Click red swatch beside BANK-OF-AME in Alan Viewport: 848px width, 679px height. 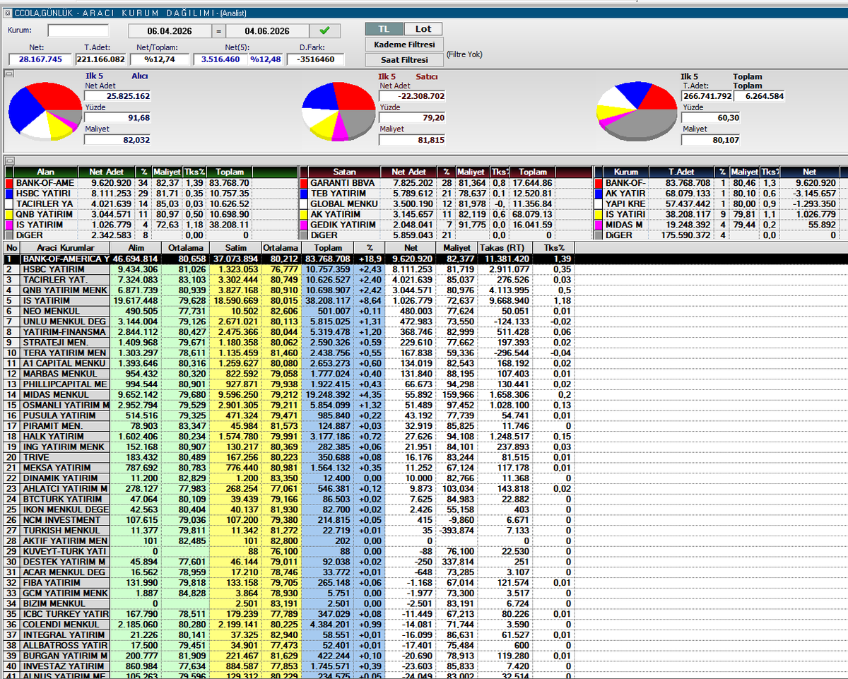pos(10,182)
